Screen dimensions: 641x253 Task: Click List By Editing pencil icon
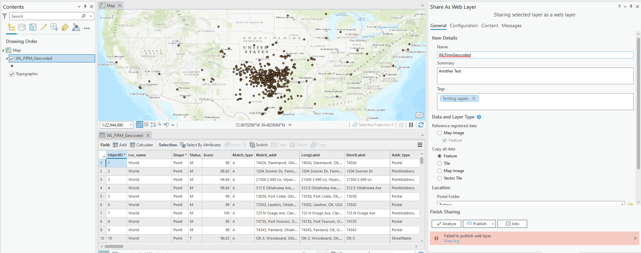click(44, 28)
